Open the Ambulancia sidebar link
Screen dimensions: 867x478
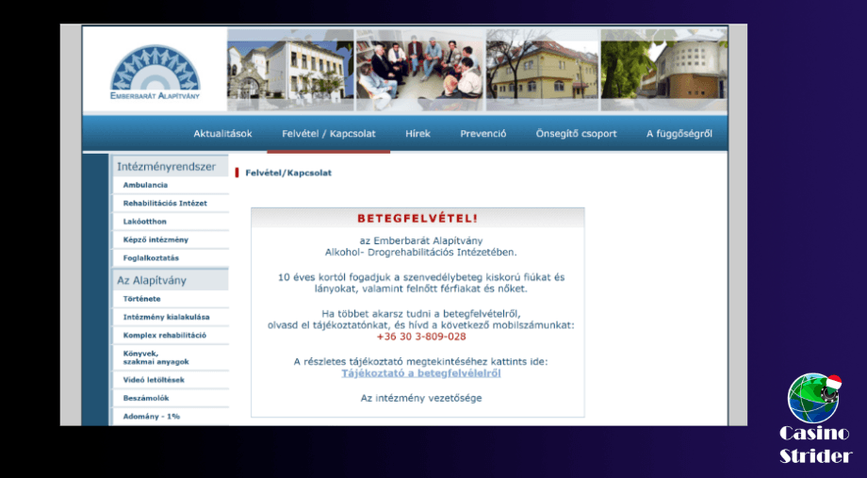145,185
